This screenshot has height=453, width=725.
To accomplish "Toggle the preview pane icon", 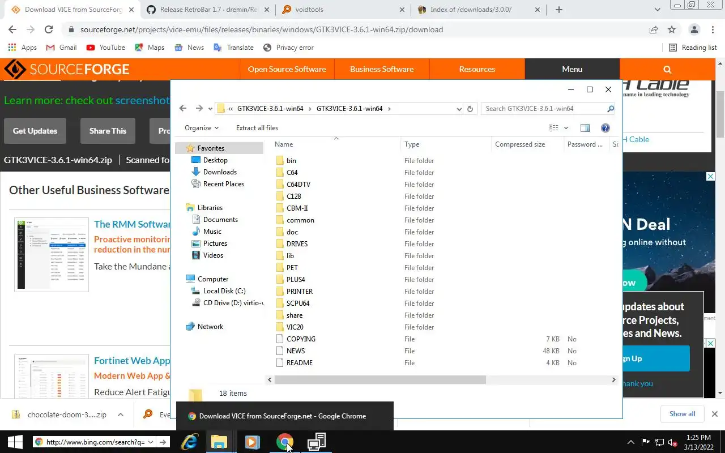I will [x=585, y=128].
